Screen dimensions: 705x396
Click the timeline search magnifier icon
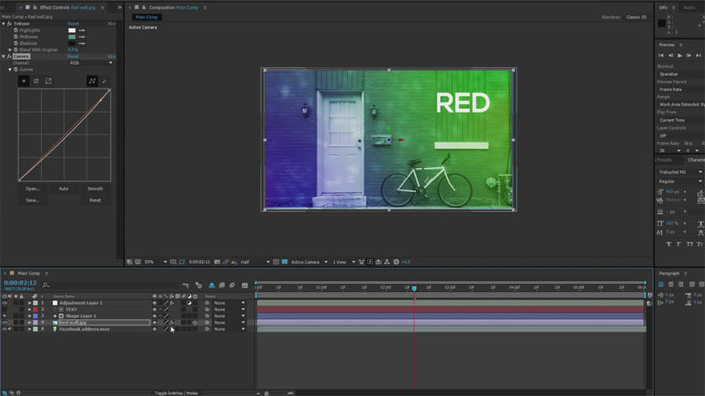point(46,285)
